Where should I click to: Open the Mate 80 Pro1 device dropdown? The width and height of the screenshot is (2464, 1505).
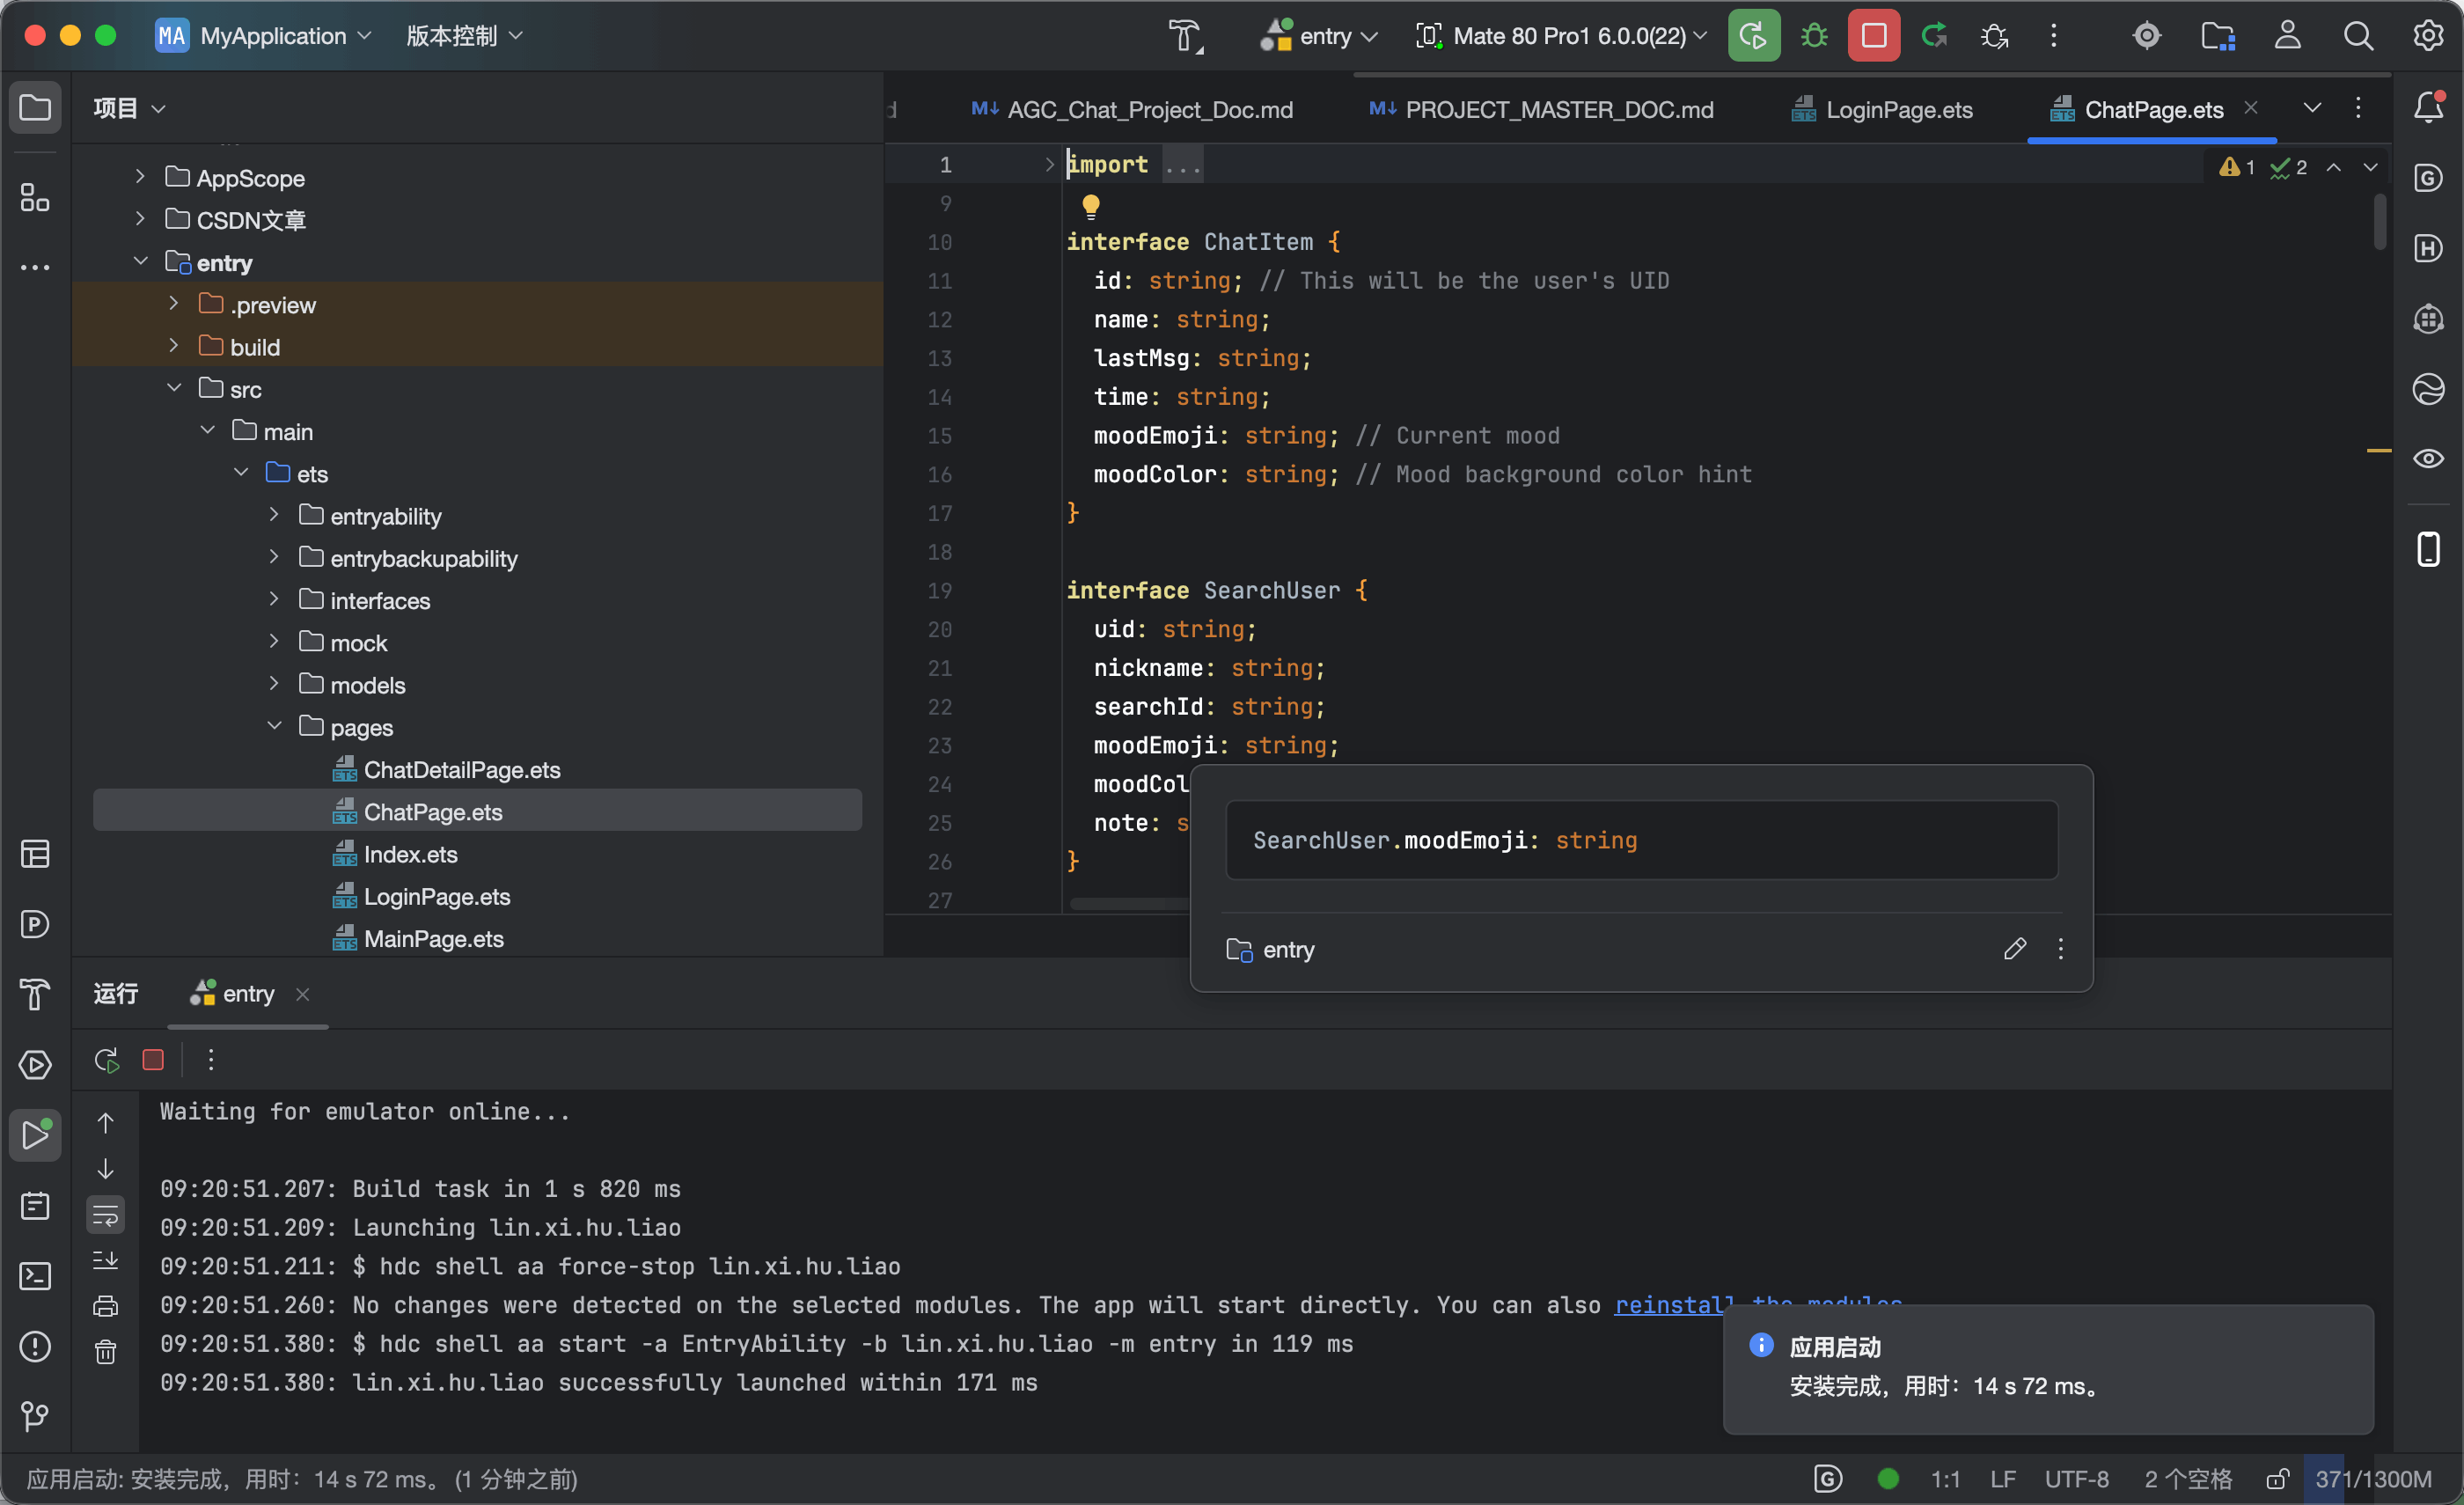(1561, 36)
